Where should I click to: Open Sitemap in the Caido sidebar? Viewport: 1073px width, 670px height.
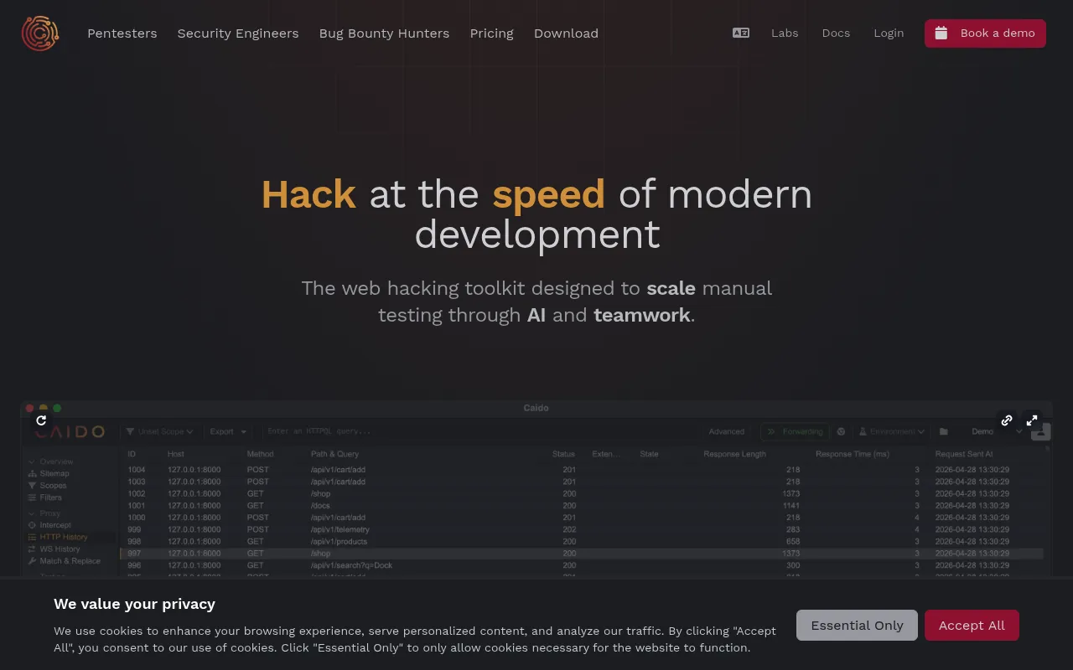49,473
